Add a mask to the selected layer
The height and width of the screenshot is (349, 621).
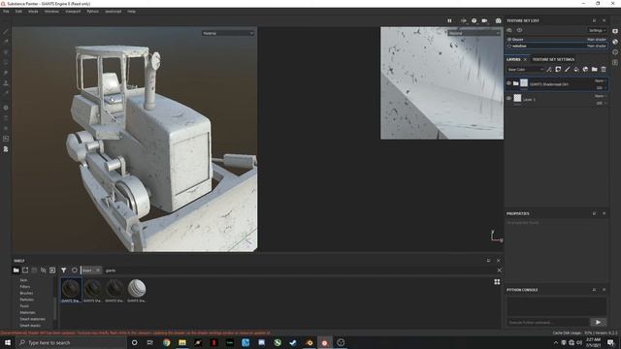(x=558, y=69)
